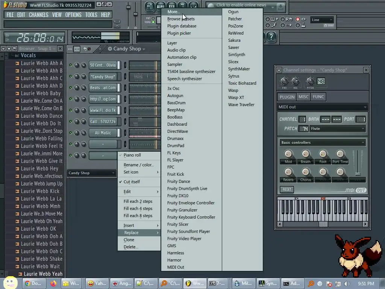This screenshot has width=385, height=289.
Task: Open Firefox from the taskbar
Action: coord(53,283)
